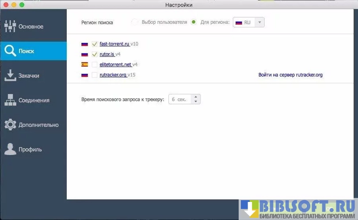Uncheck the fast-torrent.ru checkbox
The height and width of the screenshot is (220, 358).
click(x=94, y=44)
